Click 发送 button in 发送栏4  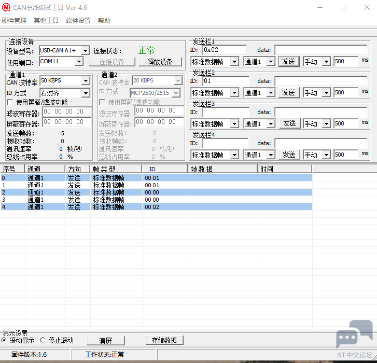tap(289, 155)
